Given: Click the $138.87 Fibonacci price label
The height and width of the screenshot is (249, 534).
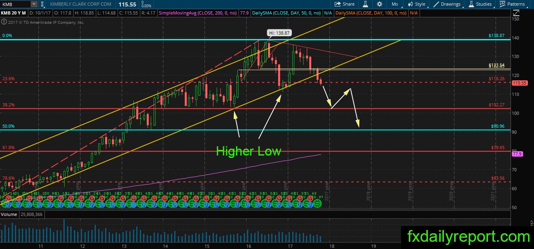Looking at the screenshot, I should pyautogui.click(x=496, y=36).
